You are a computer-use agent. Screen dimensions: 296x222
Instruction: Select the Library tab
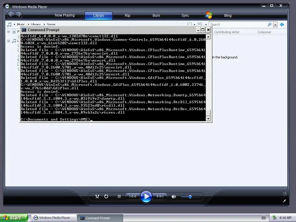pyautogui.click(x=99, y=16)
